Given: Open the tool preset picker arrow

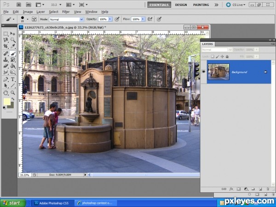Looking at the screenshot, I should [x=13, y=19].
